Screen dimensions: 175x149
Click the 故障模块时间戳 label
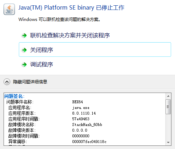[24, 136]
